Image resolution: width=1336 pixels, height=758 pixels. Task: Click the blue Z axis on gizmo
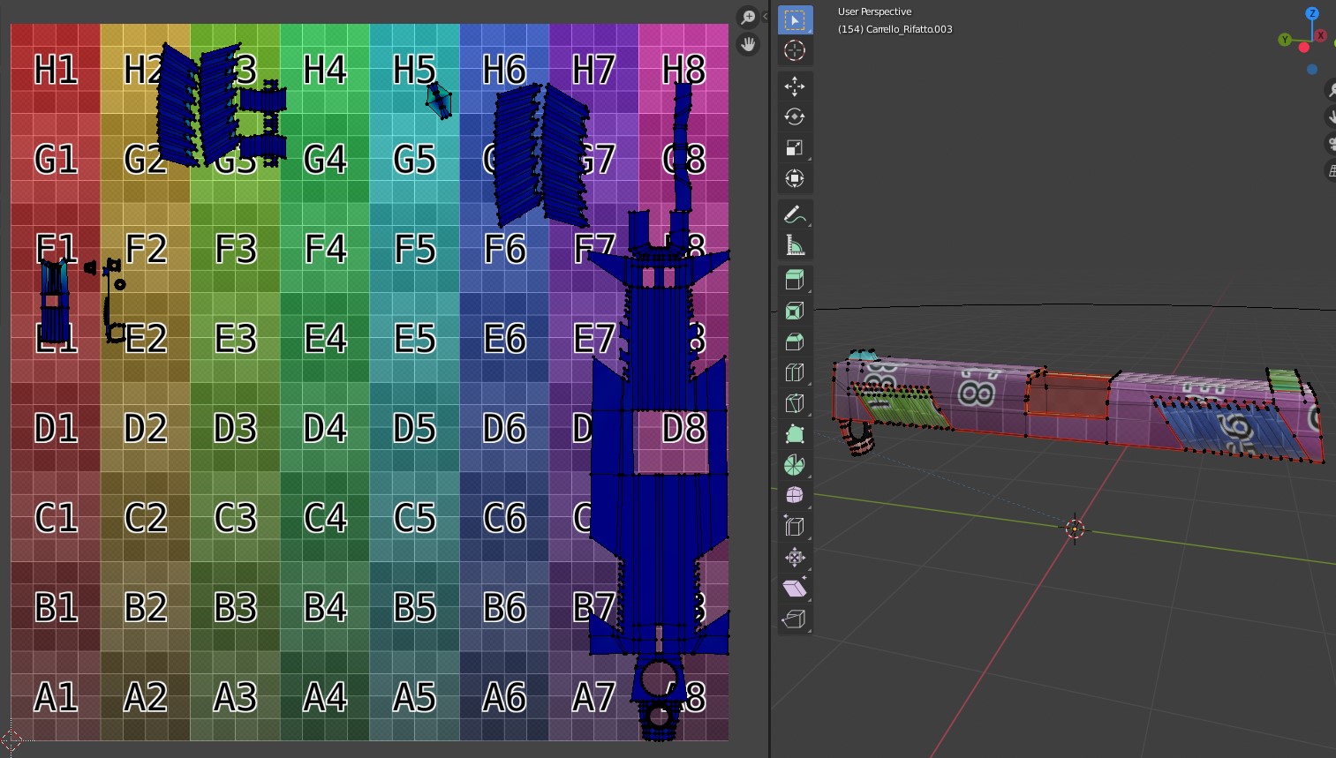click(1312, 13)
